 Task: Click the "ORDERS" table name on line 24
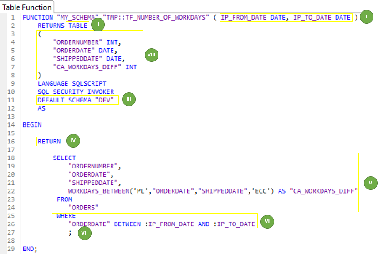click(83, 208)
